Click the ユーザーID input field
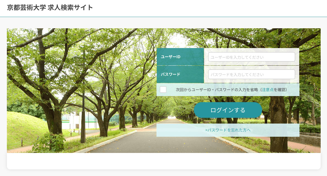The width and height of the screenshot is (327, 176). pyautogui.click(x=251, y=57)
